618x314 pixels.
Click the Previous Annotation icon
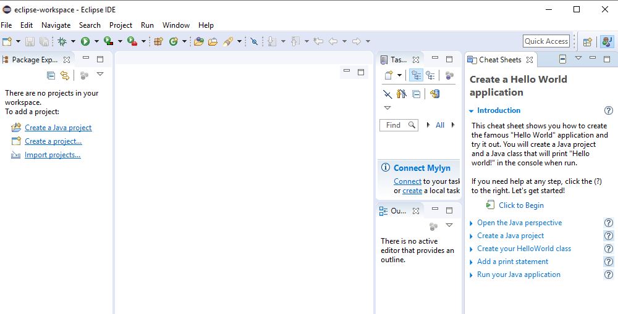pos(295,41)
